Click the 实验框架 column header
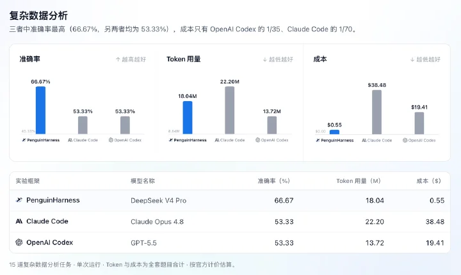461x275 pixels. 28,181
